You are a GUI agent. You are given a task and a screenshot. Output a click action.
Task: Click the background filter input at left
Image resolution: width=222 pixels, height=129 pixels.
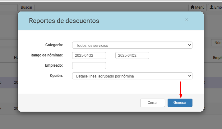coord(9,43)
